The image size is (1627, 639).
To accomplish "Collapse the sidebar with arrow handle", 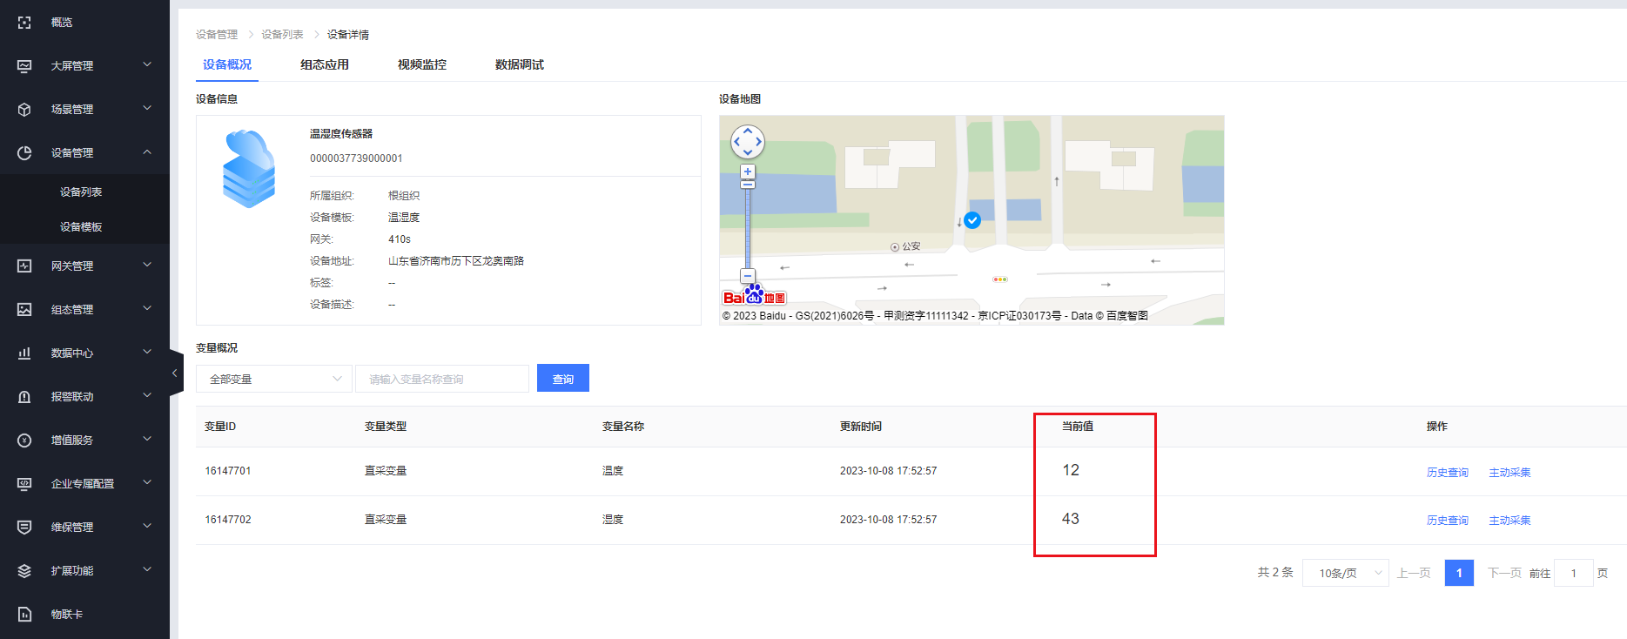I will click(175, 373).
